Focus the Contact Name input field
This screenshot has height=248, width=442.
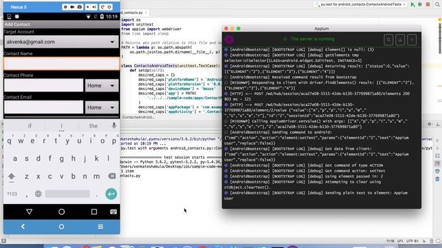61,64
